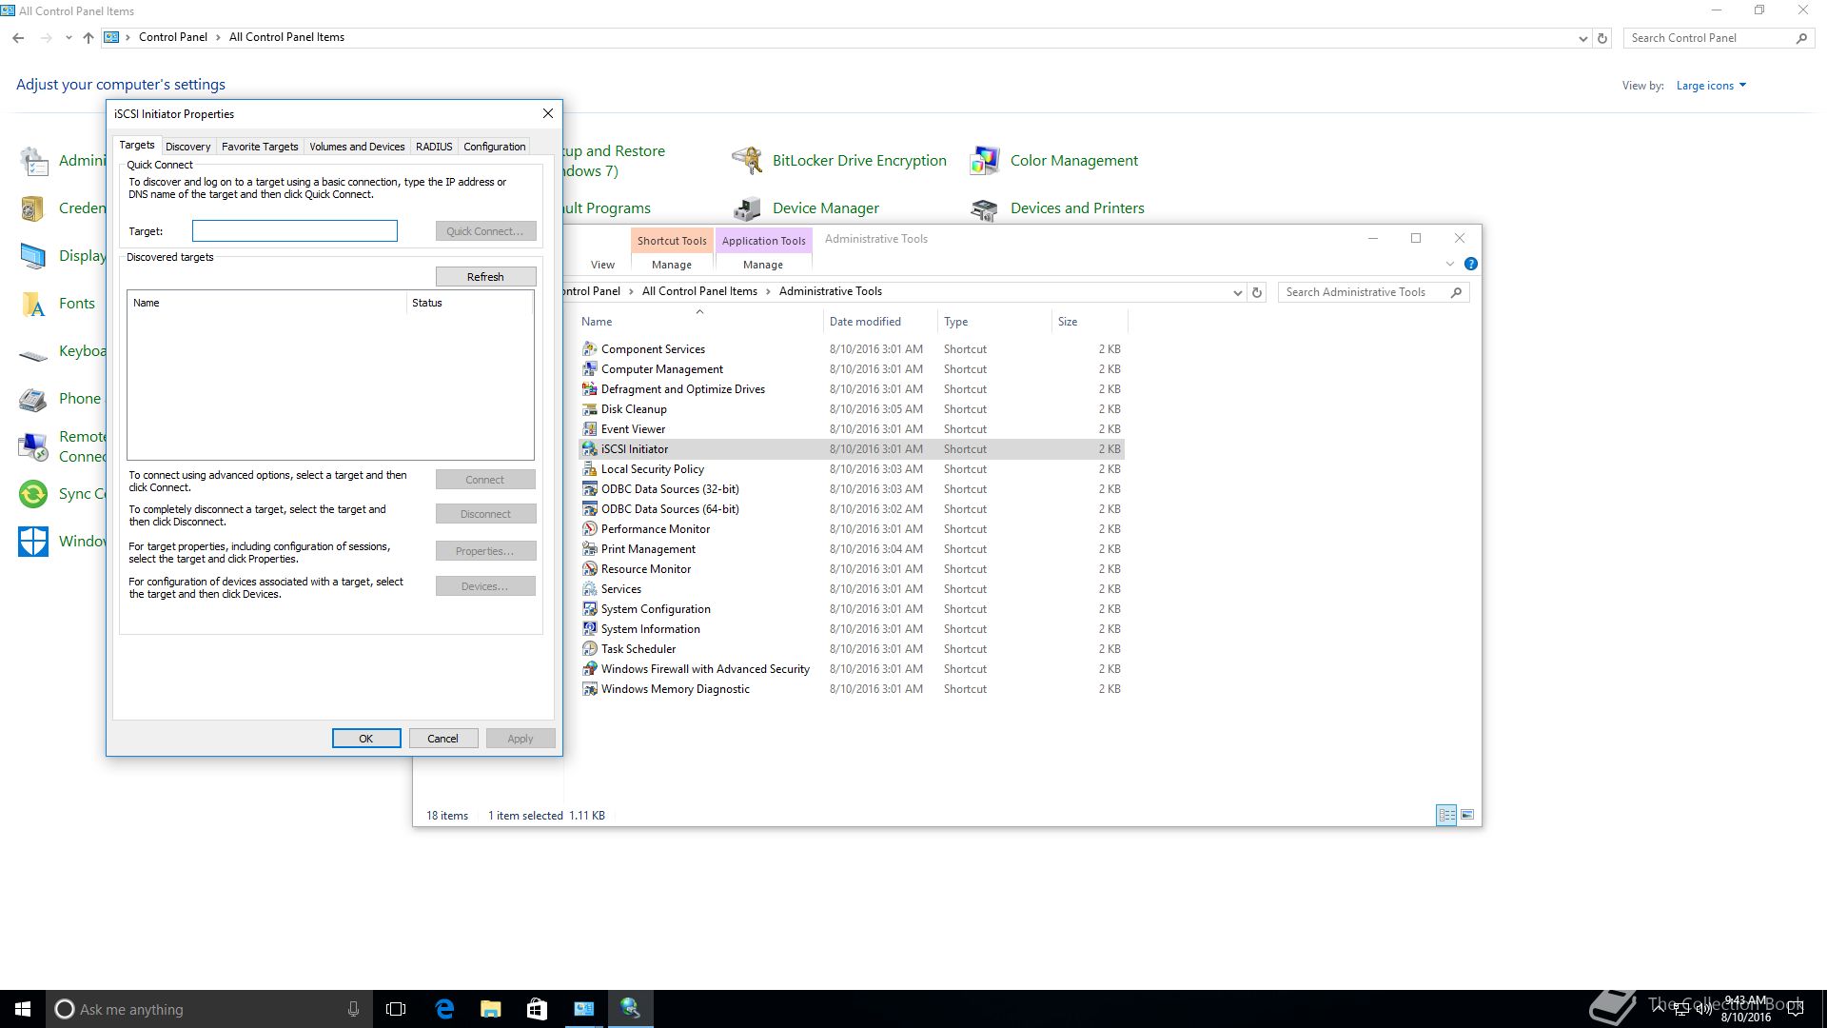
Task: Sort by the Name column in Administrative Tools
Action: [597, 322]
